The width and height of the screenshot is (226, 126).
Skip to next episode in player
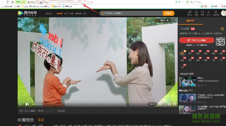27,104
